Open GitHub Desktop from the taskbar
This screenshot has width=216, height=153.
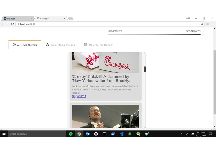[96, 134]
